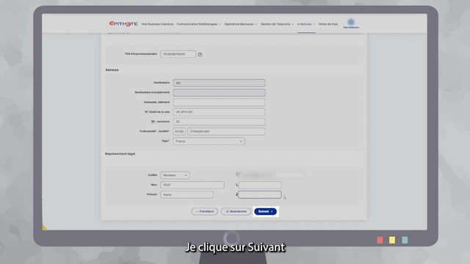
Task: Click the Epithete logo
Action: (x=123, y=23)
